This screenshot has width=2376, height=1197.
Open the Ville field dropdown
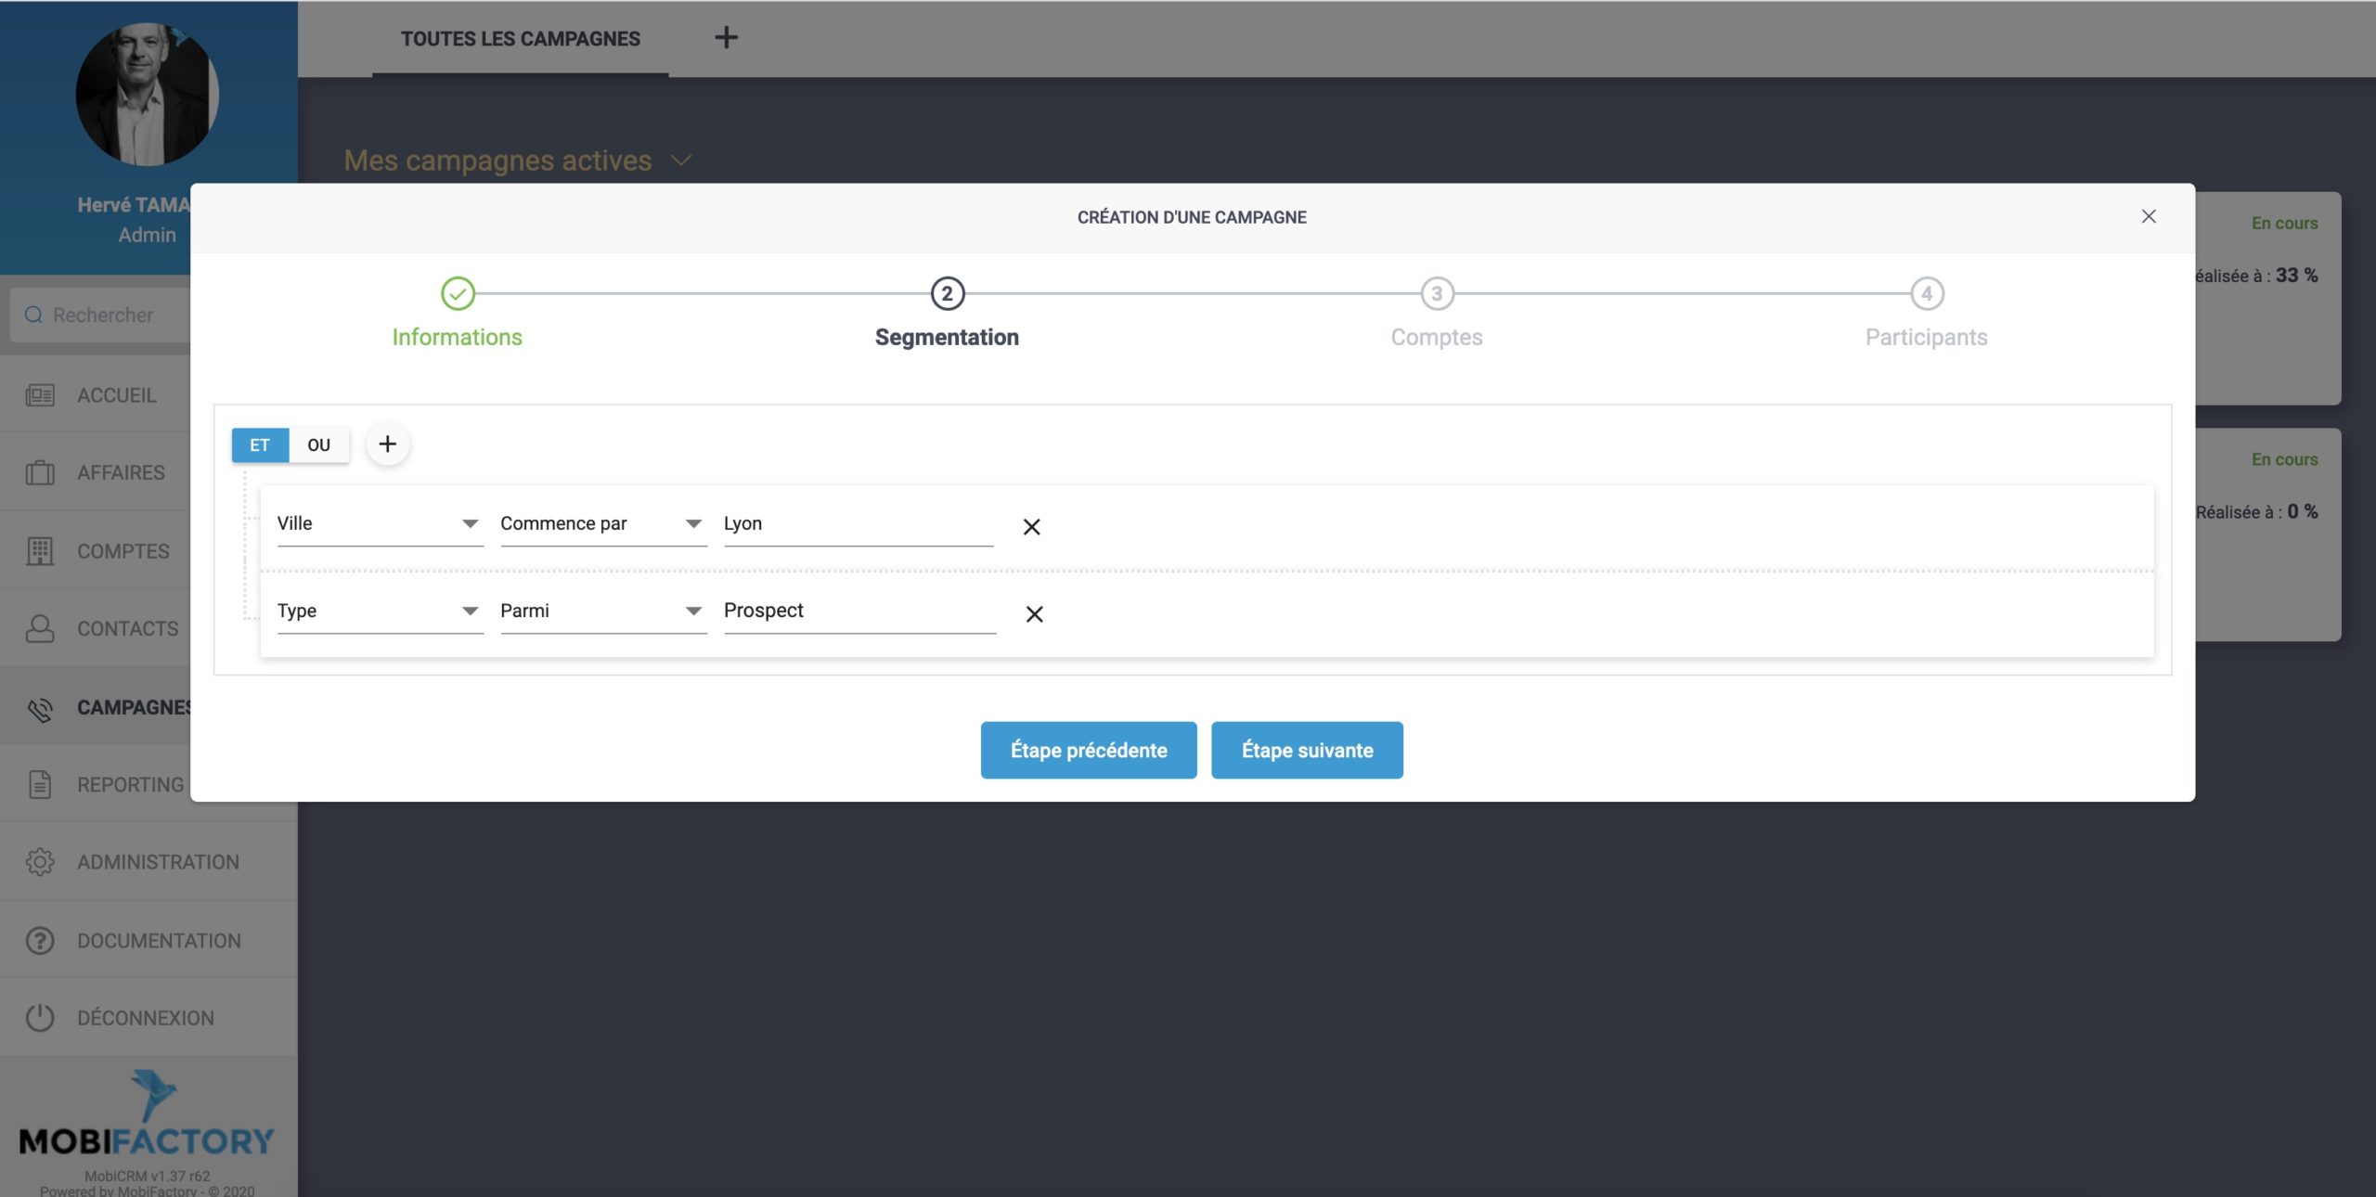tap(379, 524)
